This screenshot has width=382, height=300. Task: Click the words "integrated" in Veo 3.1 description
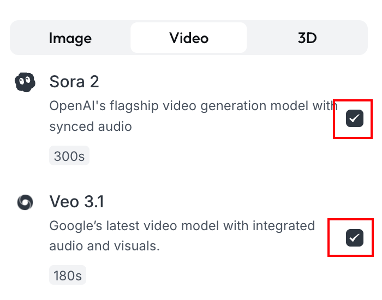click(x=283, y=225)
